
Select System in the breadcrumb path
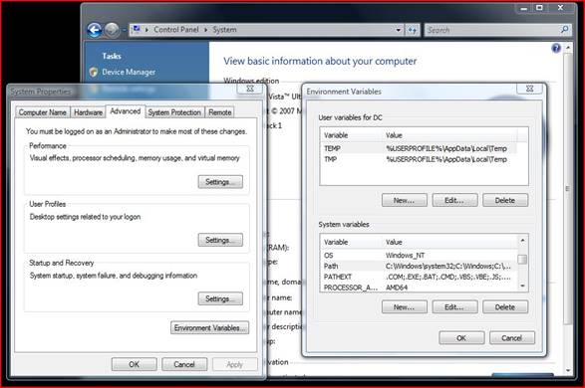[224, 30]
